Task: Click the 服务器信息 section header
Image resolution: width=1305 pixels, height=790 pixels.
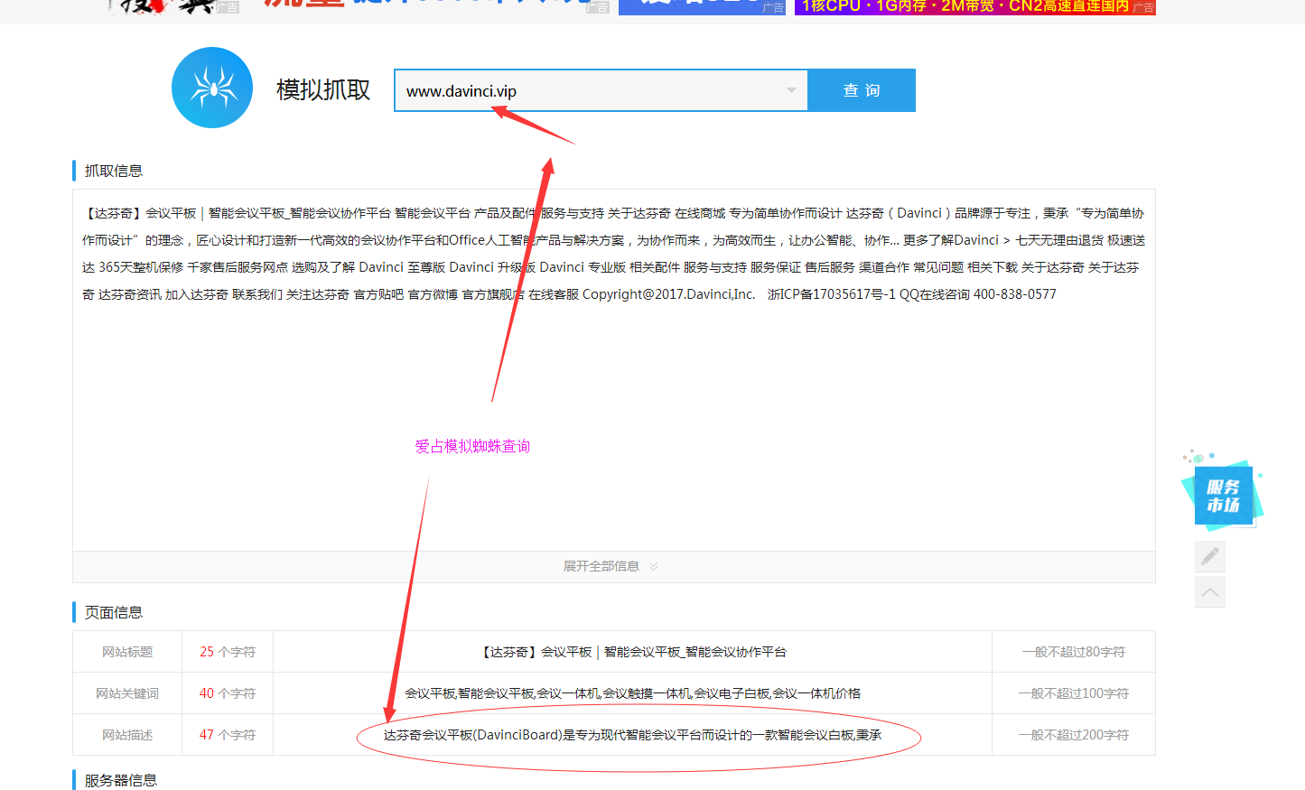Action: [x=121, y=780]
